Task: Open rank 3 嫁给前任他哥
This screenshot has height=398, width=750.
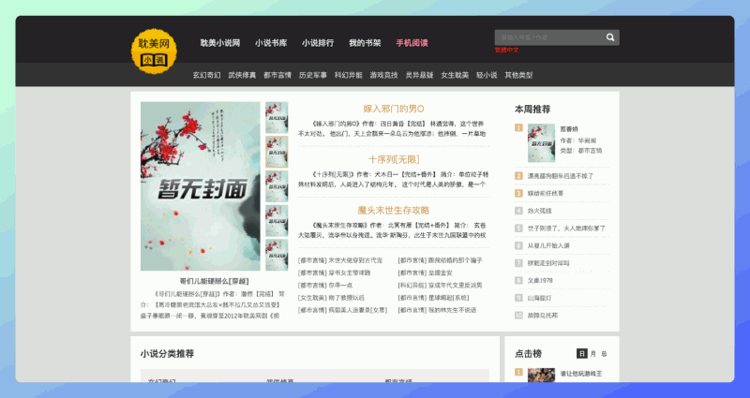Action: coord(546,194)
